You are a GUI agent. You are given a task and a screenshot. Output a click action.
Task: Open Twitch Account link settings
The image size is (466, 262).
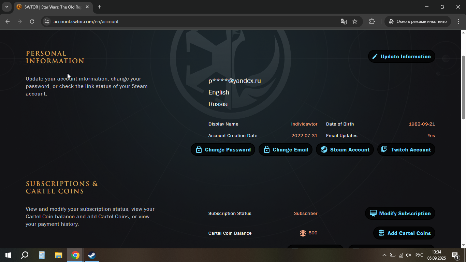406,150
